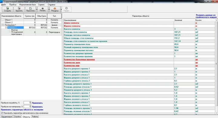
Task: Click Применить параметры объекта к позициям
Action: pos(22,110)
